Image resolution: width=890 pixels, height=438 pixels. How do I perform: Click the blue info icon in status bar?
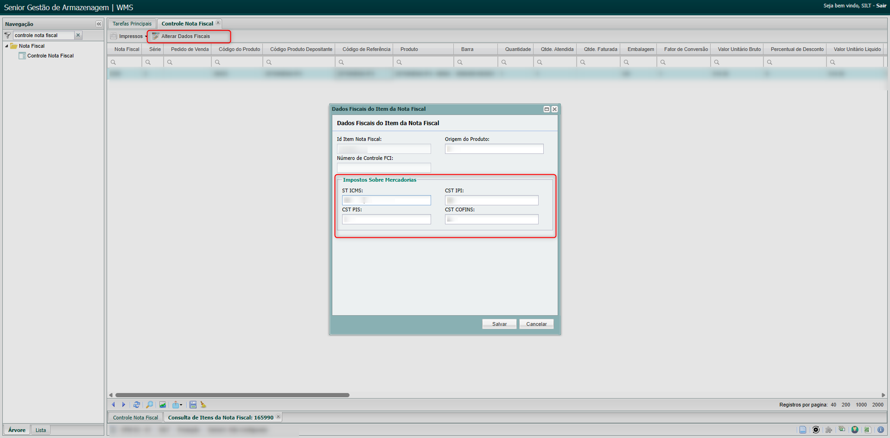tap(880, 430)
